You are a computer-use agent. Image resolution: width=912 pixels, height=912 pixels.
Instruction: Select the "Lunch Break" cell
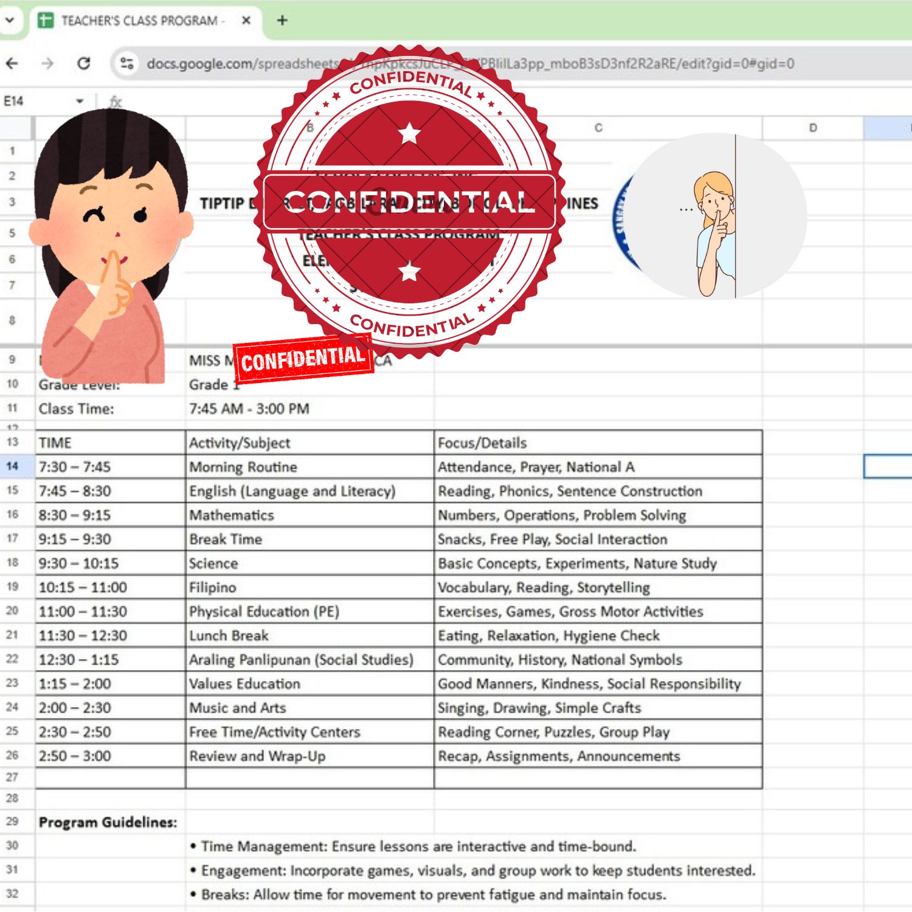(x=310, y=635)
